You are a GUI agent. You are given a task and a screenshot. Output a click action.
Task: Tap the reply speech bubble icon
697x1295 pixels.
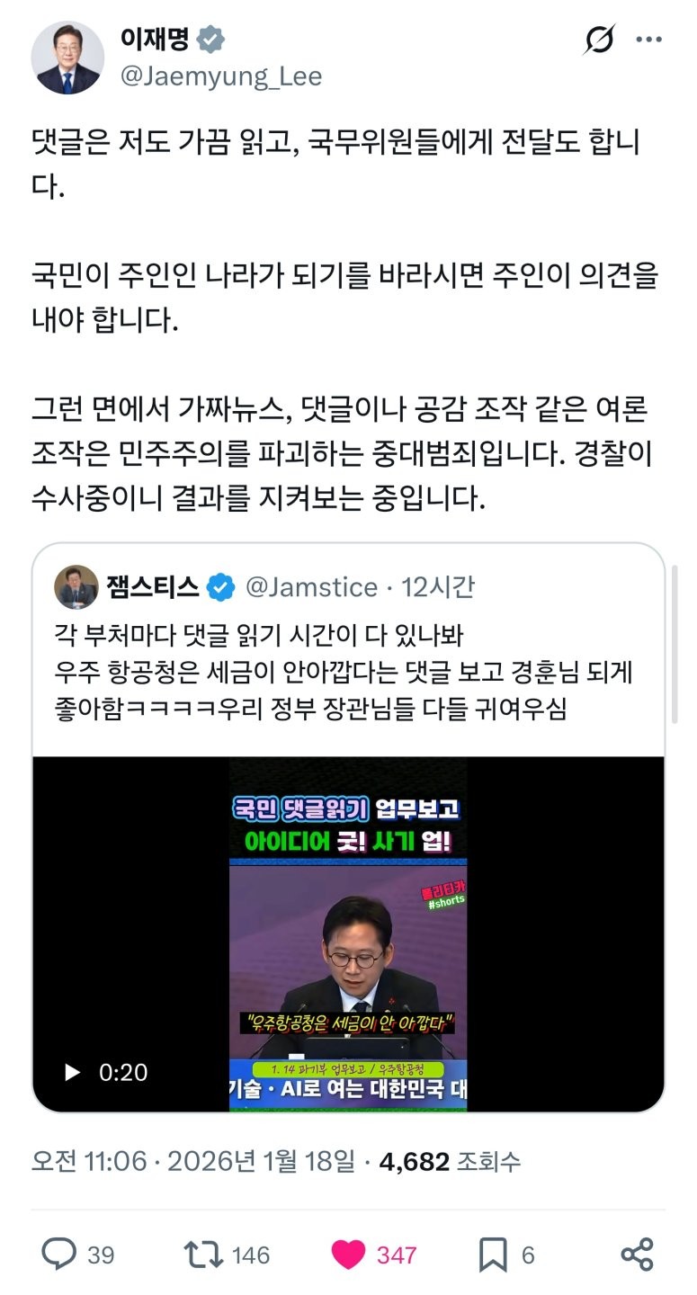point(59,1254)
